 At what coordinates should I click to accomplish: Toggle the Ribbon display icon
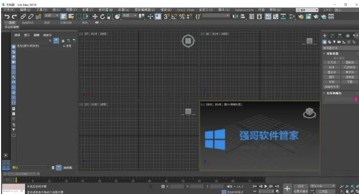(268, 17)
